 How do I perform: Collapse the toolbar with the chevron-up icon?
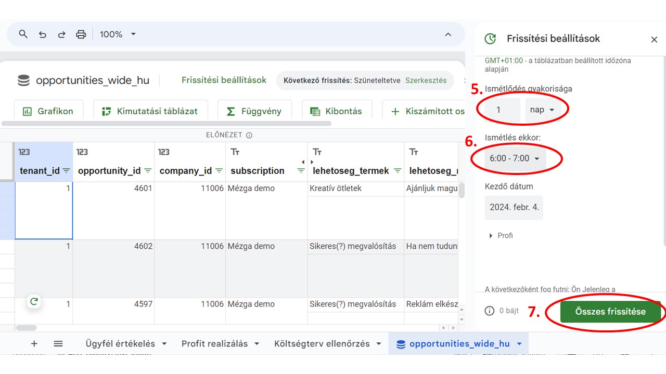click(448, 34)
